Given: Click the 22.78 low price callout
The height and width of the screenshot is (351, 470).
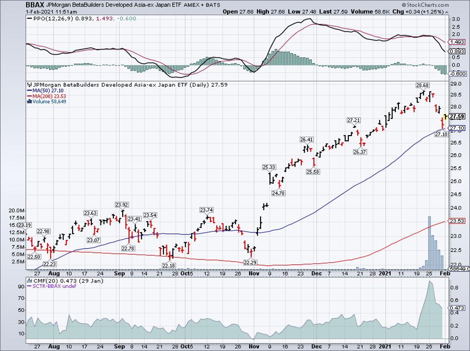Looking at the screenshot, I should (x=128, y=248).
